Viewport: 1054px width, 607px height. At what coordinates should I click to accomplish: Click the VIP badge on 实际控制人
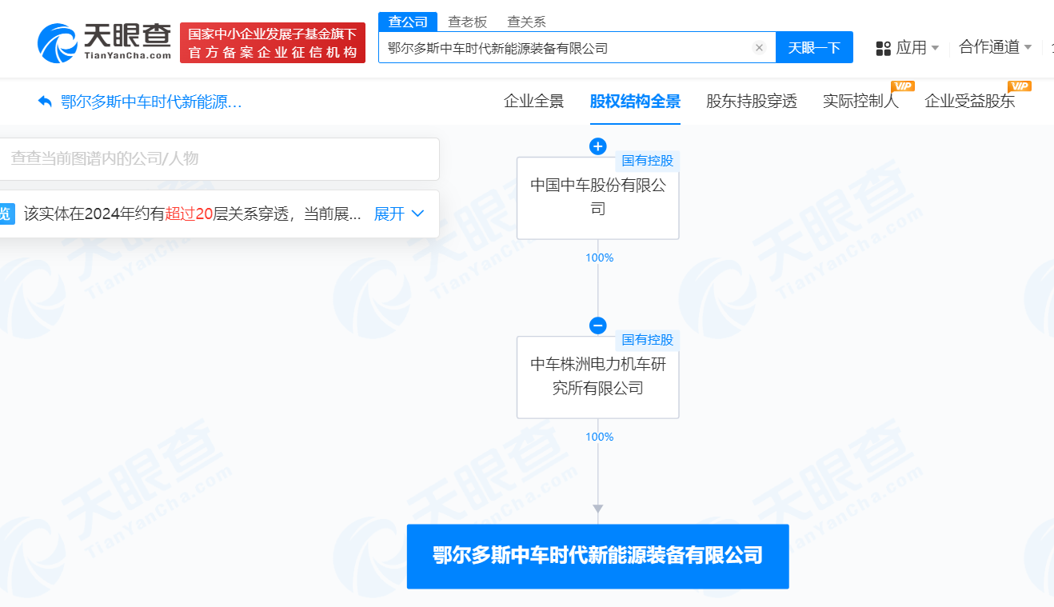[x=902, y=86]
